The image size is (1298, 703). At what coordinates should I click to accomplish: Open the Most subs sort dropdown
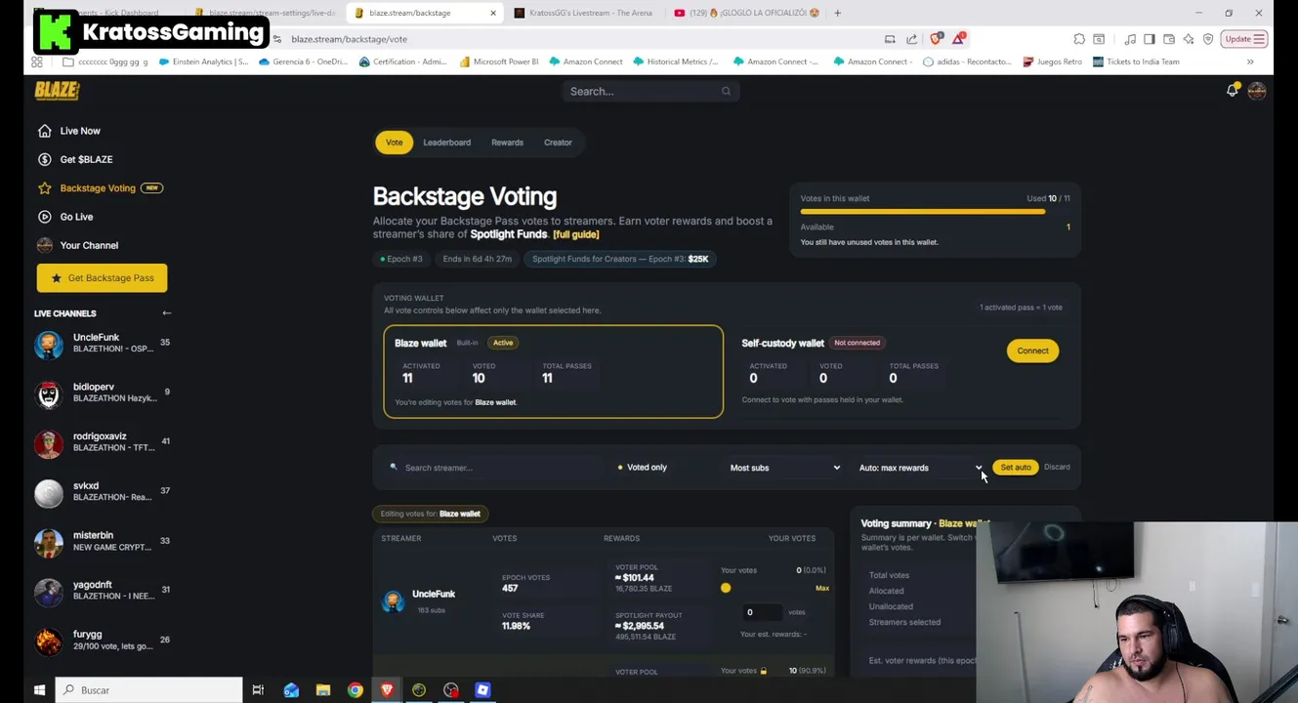784,468
